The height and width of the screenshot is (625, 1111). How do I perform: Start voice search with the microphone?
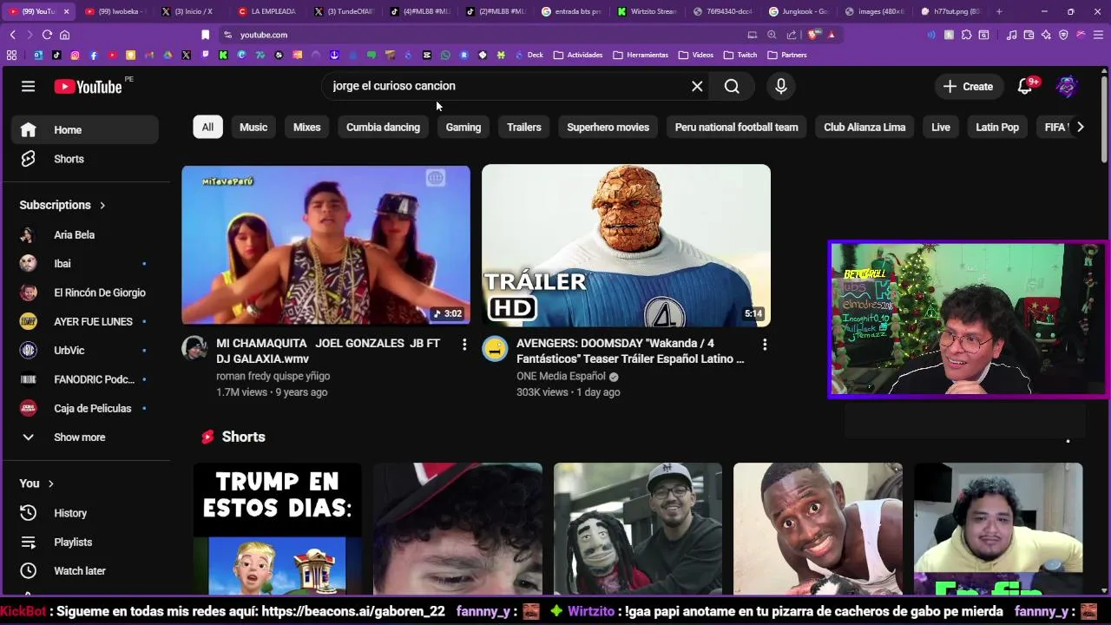pos(781,86)
